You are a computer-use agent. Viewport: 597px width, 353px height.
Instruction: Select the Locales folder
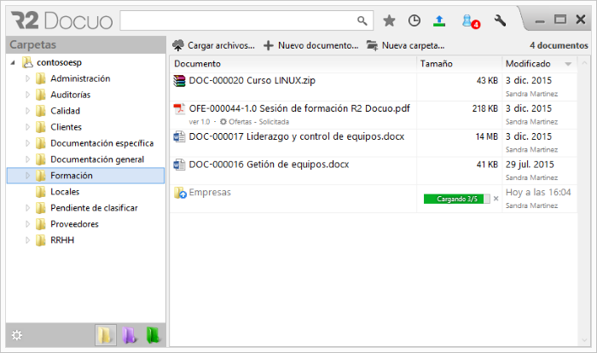tap(65, 192)
